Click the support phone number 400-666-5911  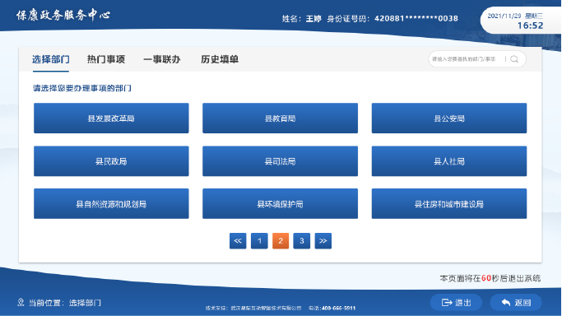pos(338,308)
